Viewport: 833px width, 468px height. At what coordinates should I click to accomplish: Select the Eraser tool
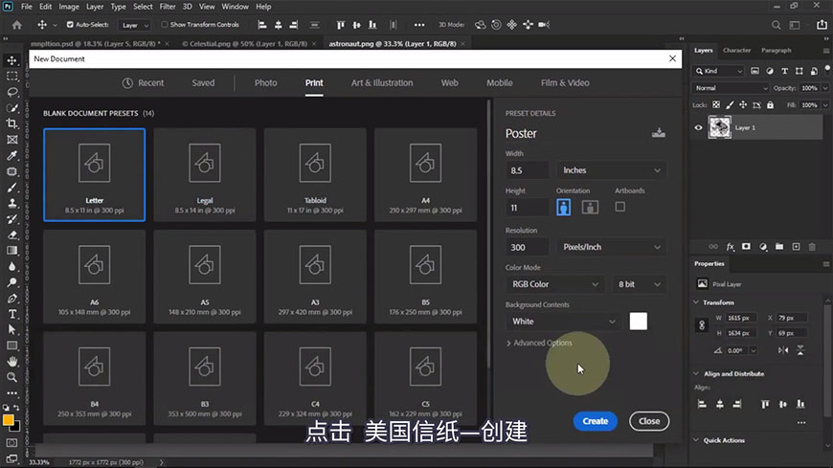[11, 234]
